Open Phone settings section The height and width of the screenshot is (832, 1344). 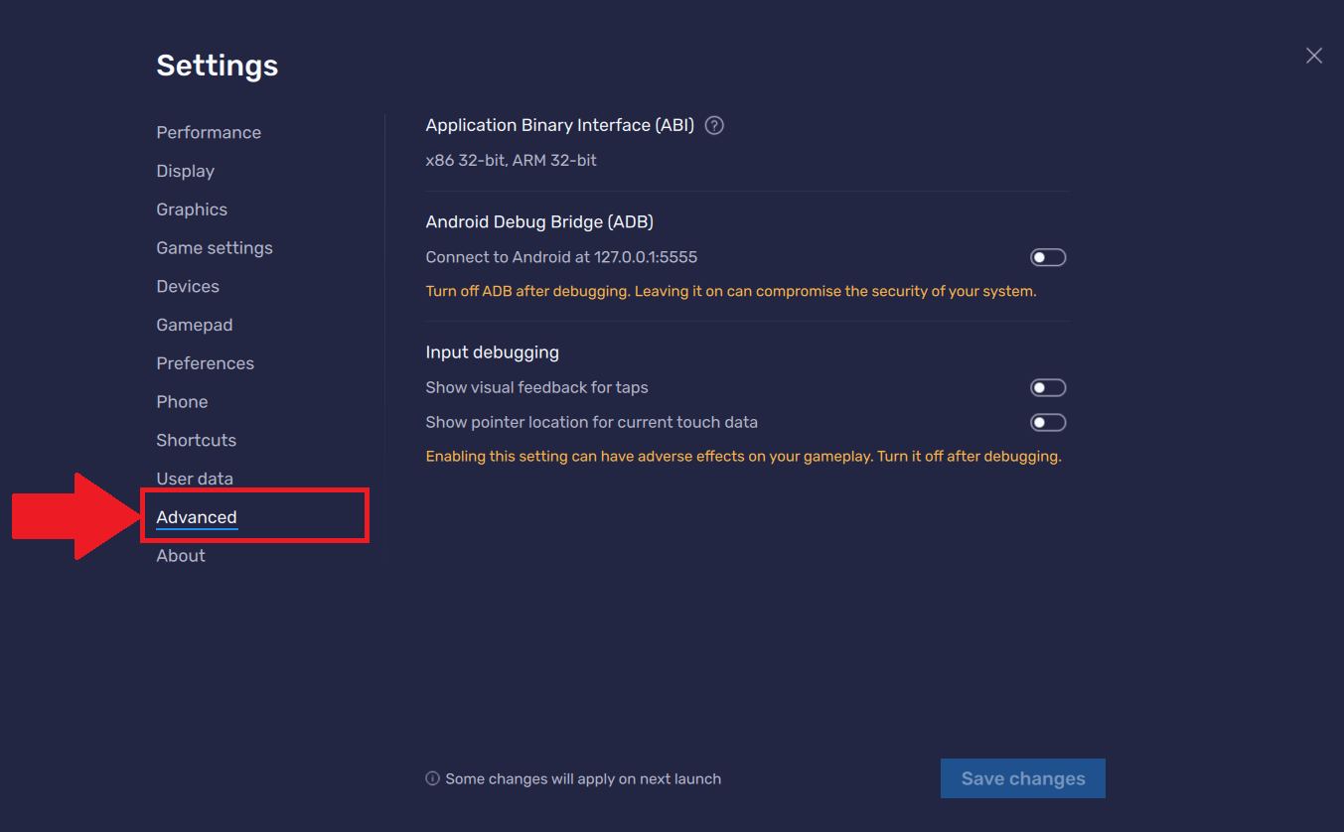[182, 402]
